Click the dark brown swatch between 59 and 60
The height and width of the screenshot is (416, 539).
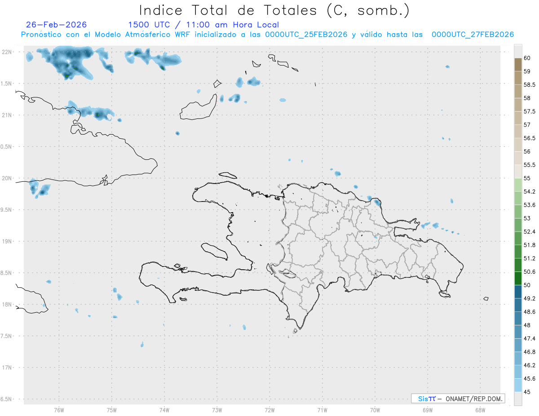pos(518,65)
